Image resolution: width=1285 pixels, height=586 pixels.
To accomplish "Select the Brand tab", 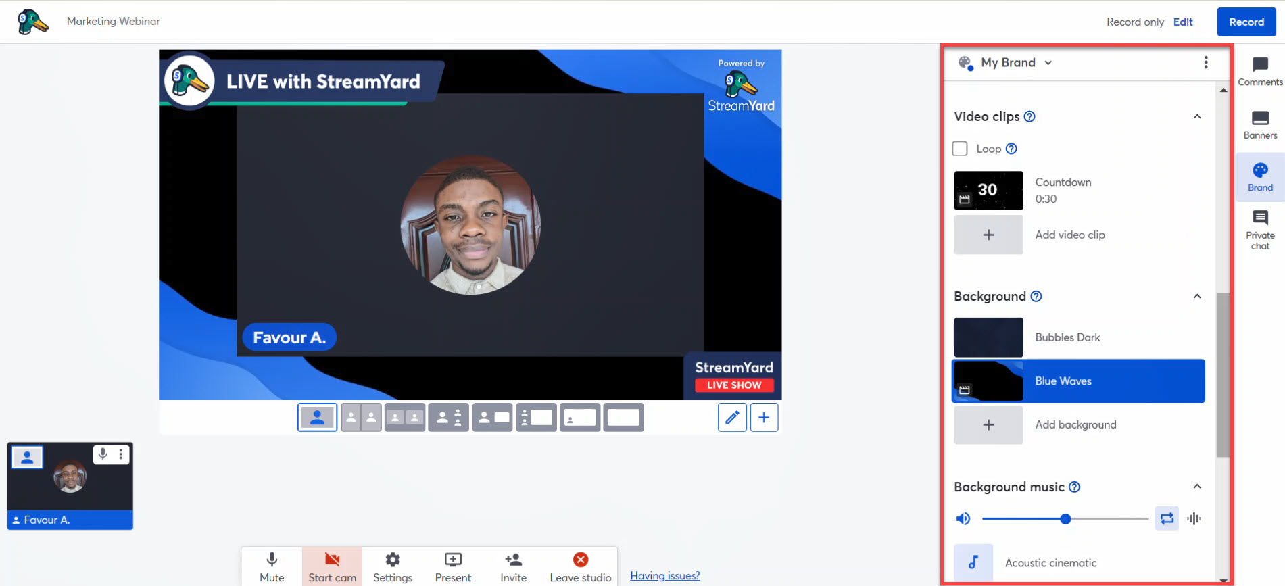I will 1260,177.
